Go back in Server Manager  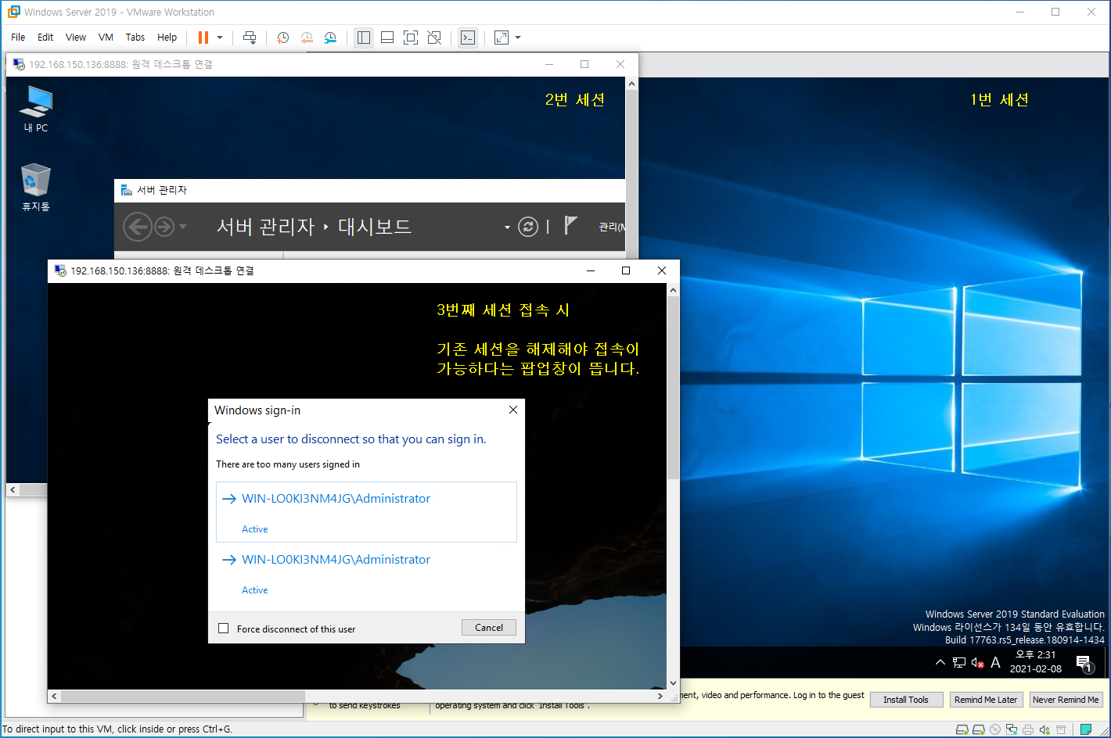(x=138, y=227)
